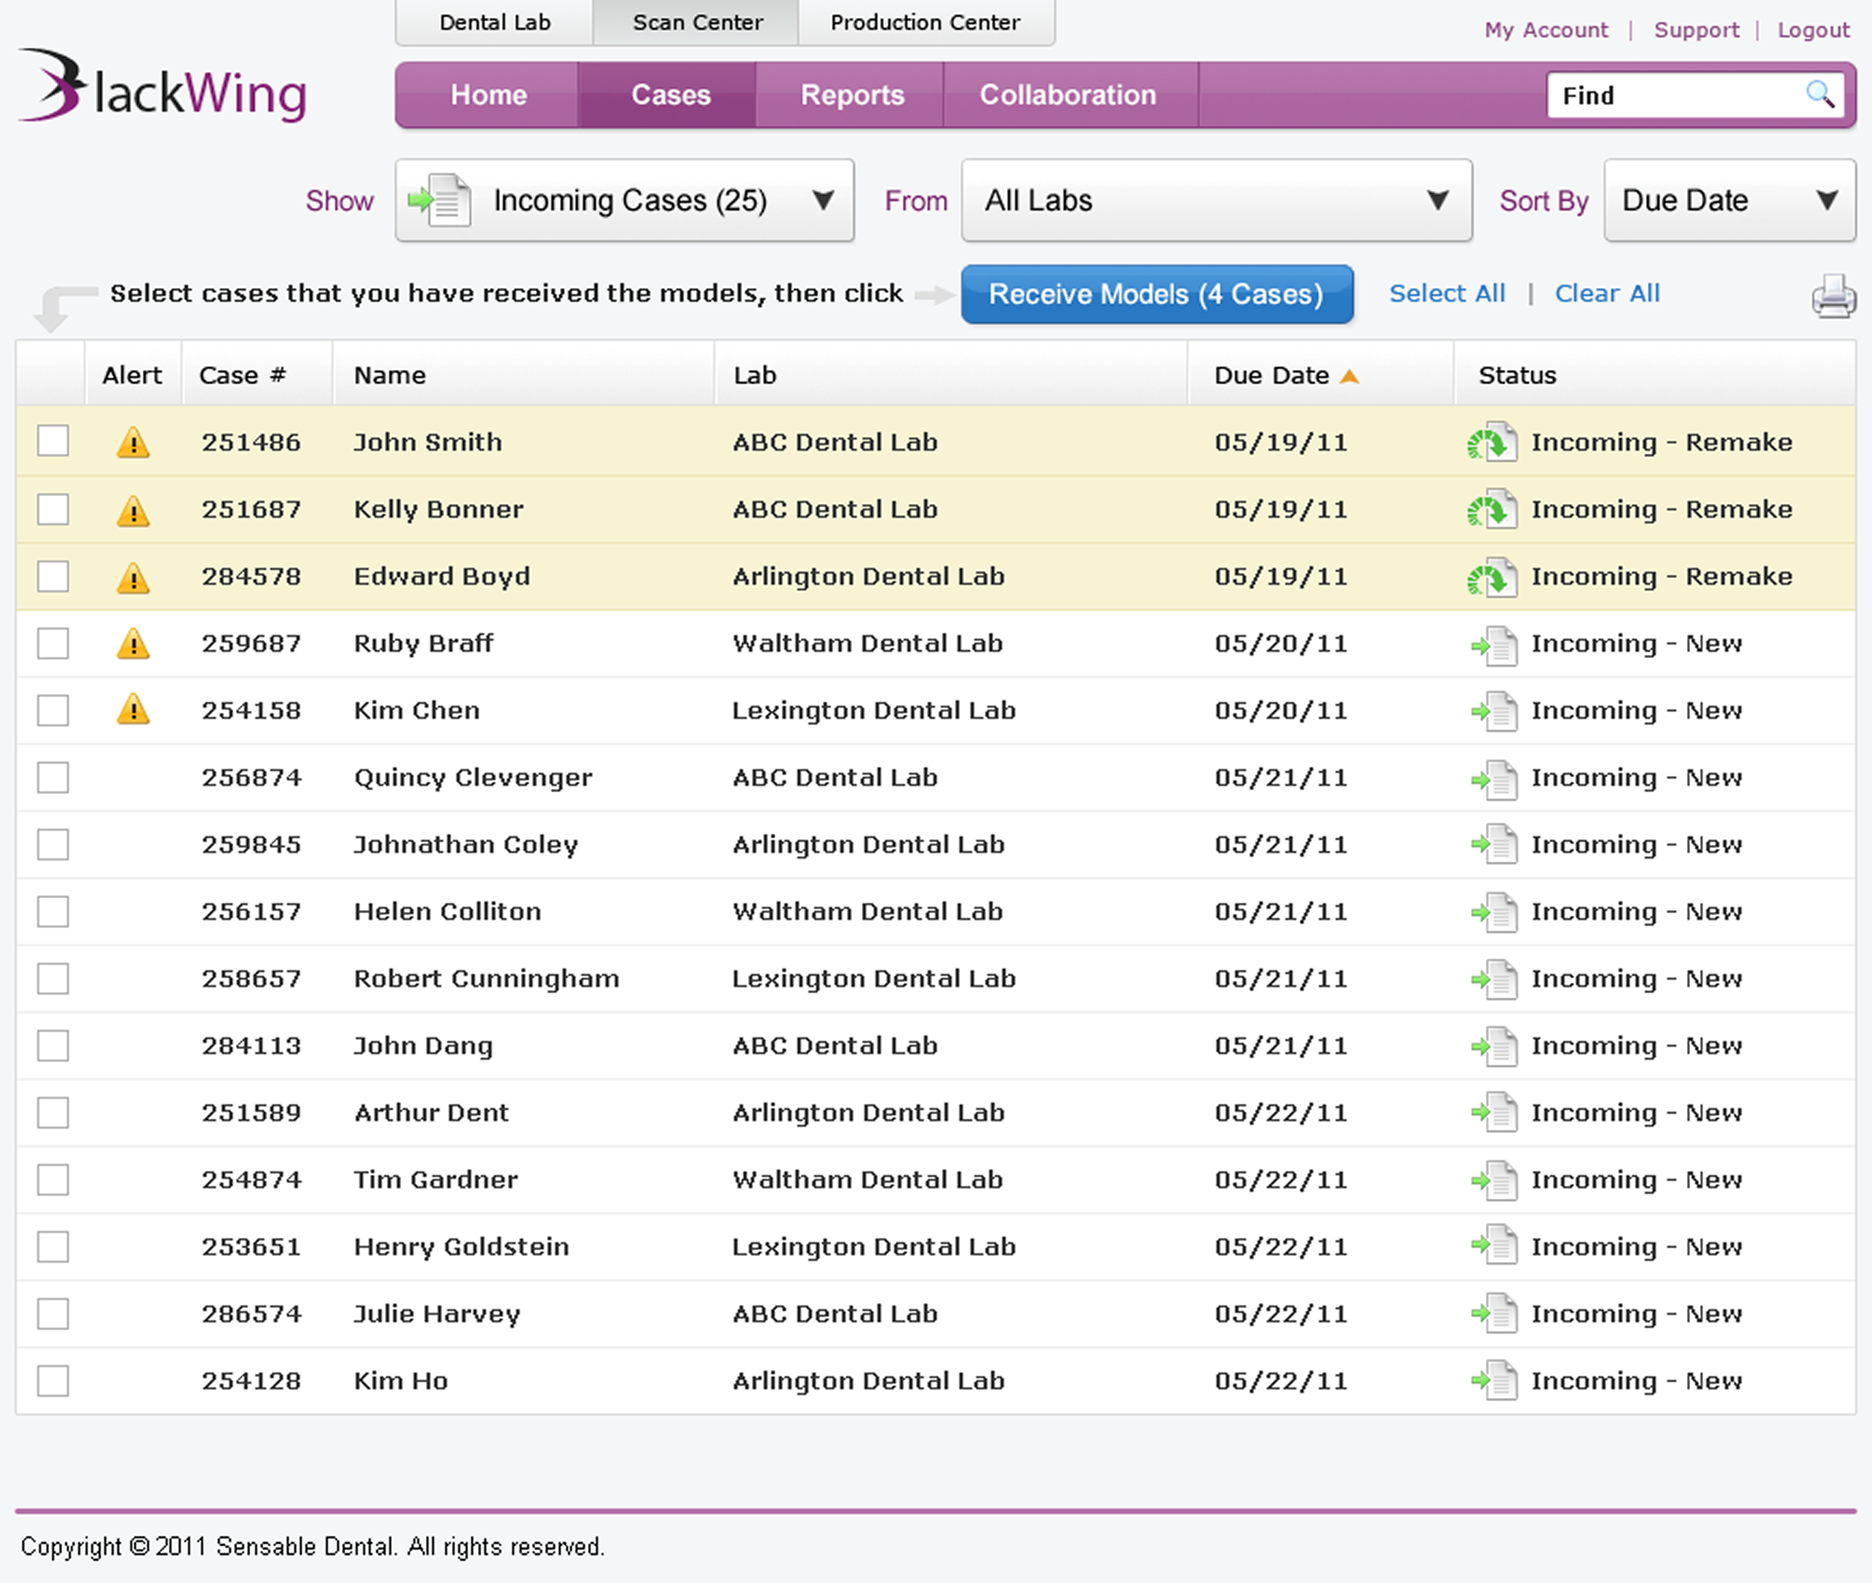Switch to the Production Center tab

[925, 22]
